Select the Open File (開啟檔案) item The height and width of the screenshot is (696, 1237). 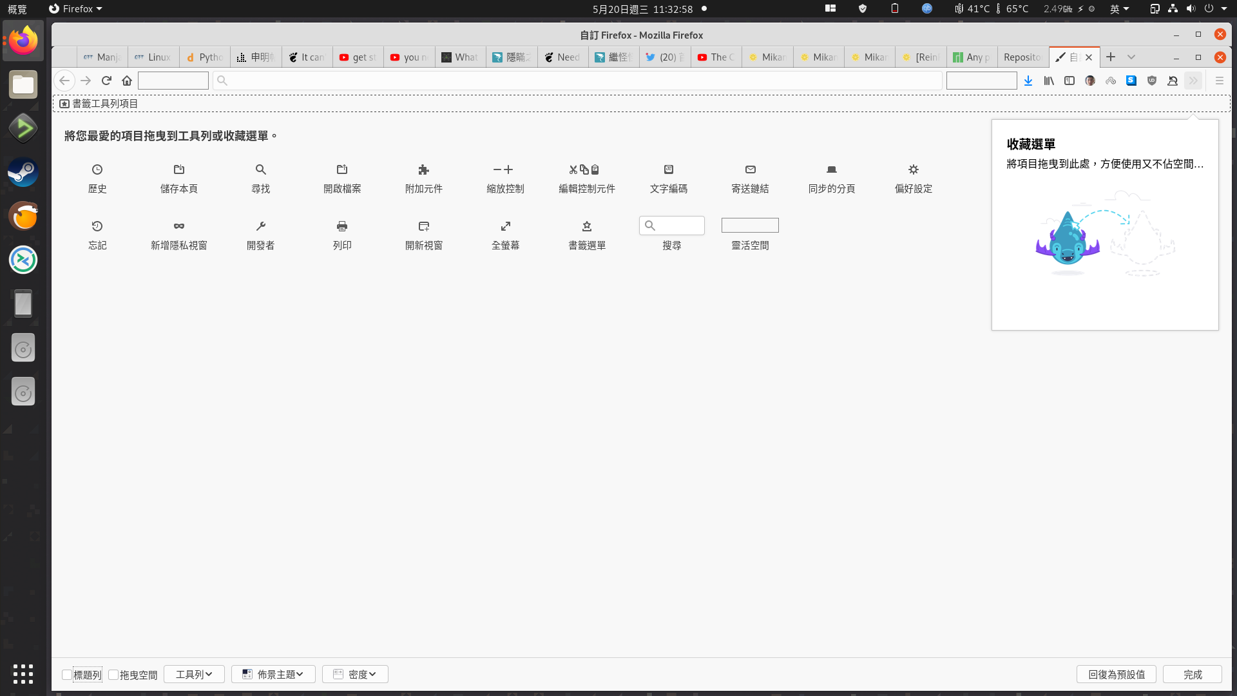click(x=342, y=179)
